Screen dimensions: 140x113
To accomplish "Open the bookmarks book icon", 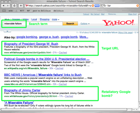I will pos(4,11).
